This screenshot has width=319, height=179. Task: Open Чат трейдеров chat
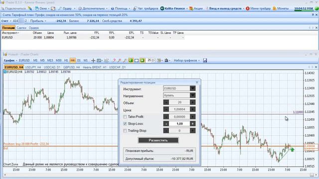[x=146, y=8]
